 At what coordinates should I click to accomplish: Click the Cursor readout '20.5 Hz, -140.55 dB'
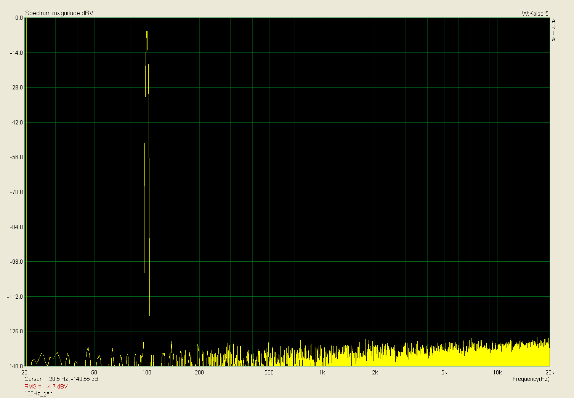pyautogui.click(x=74, y=379)
